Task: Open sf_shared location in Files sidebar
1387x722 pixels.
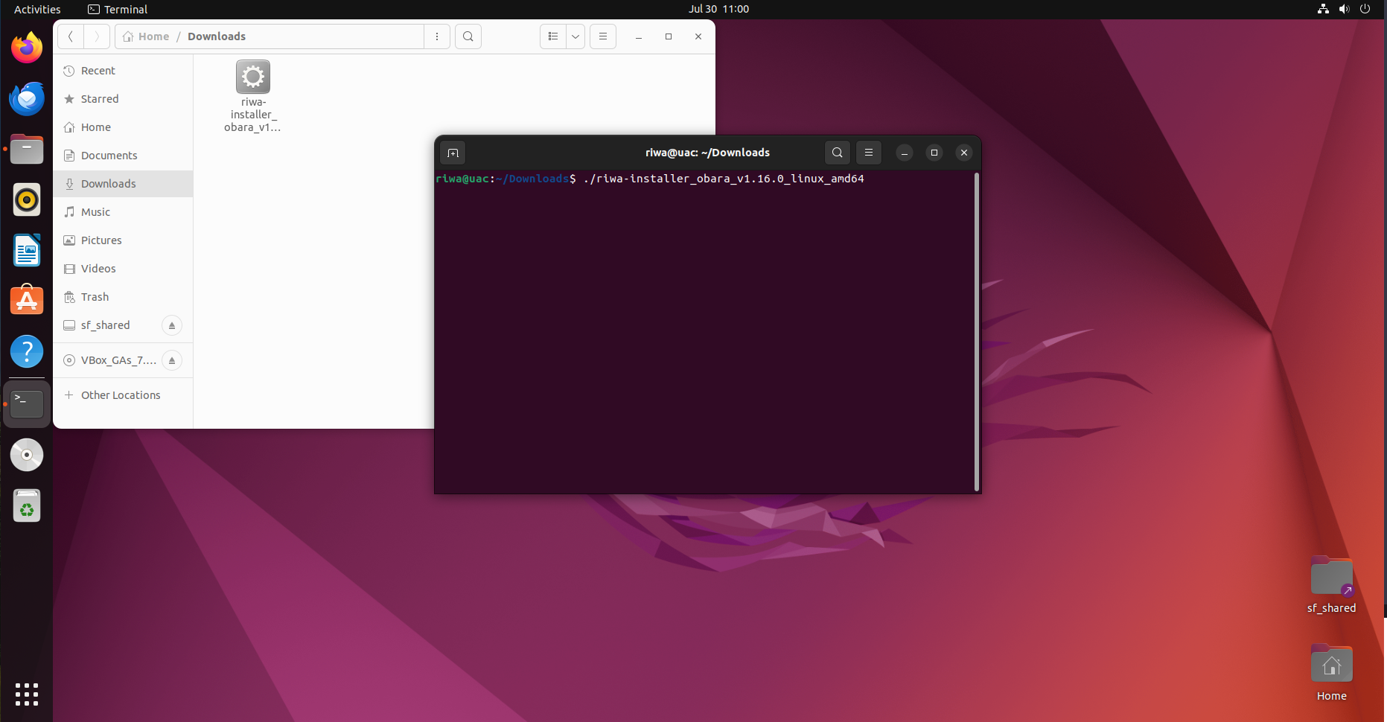Action: 106,325
